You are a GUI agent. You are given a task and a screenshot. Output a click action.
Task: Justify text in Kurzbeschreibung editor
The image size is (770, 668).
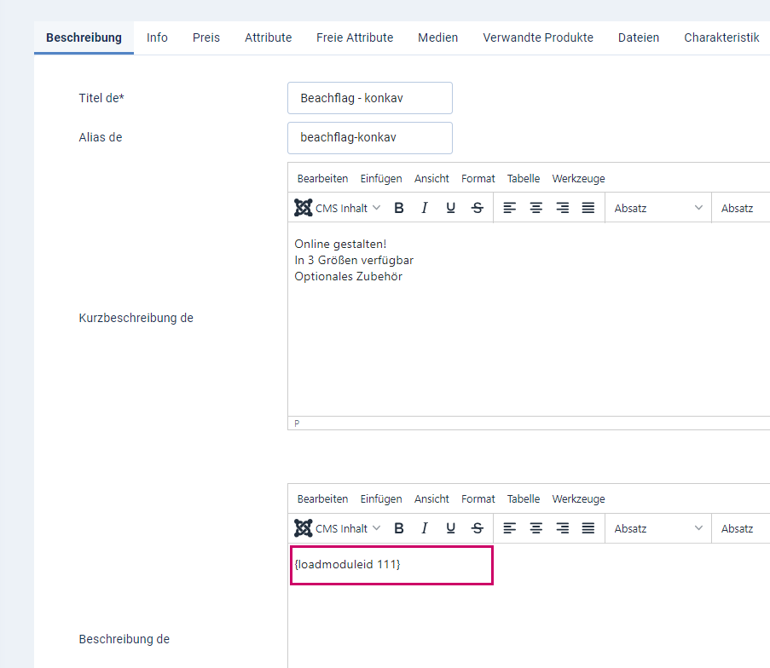tap(588, 208)
